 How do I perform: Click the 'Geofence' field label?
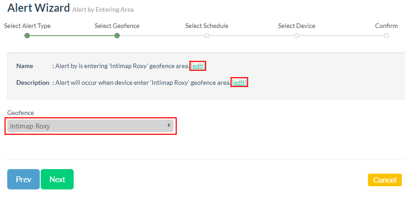coord(21,113)
